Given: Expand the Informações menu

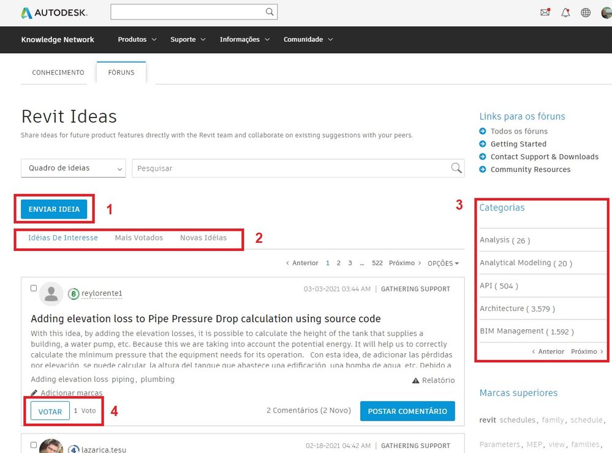Looking at the screenshot, I should (x=244, y=39).
